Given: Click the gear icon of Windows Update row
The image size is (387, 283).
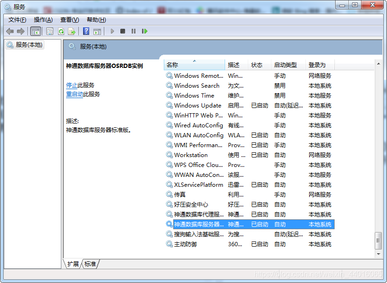Looking at the screenshot, I should pyautogui.click(x=169, y=105).
